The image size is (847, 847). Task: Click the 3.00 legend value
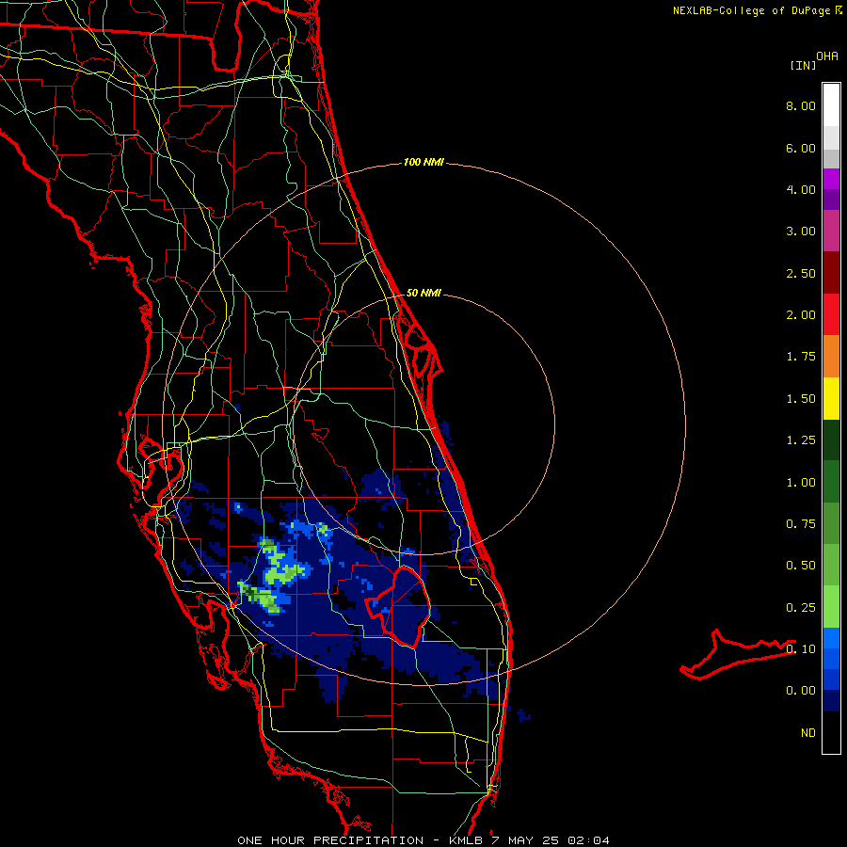pos(801,232)
